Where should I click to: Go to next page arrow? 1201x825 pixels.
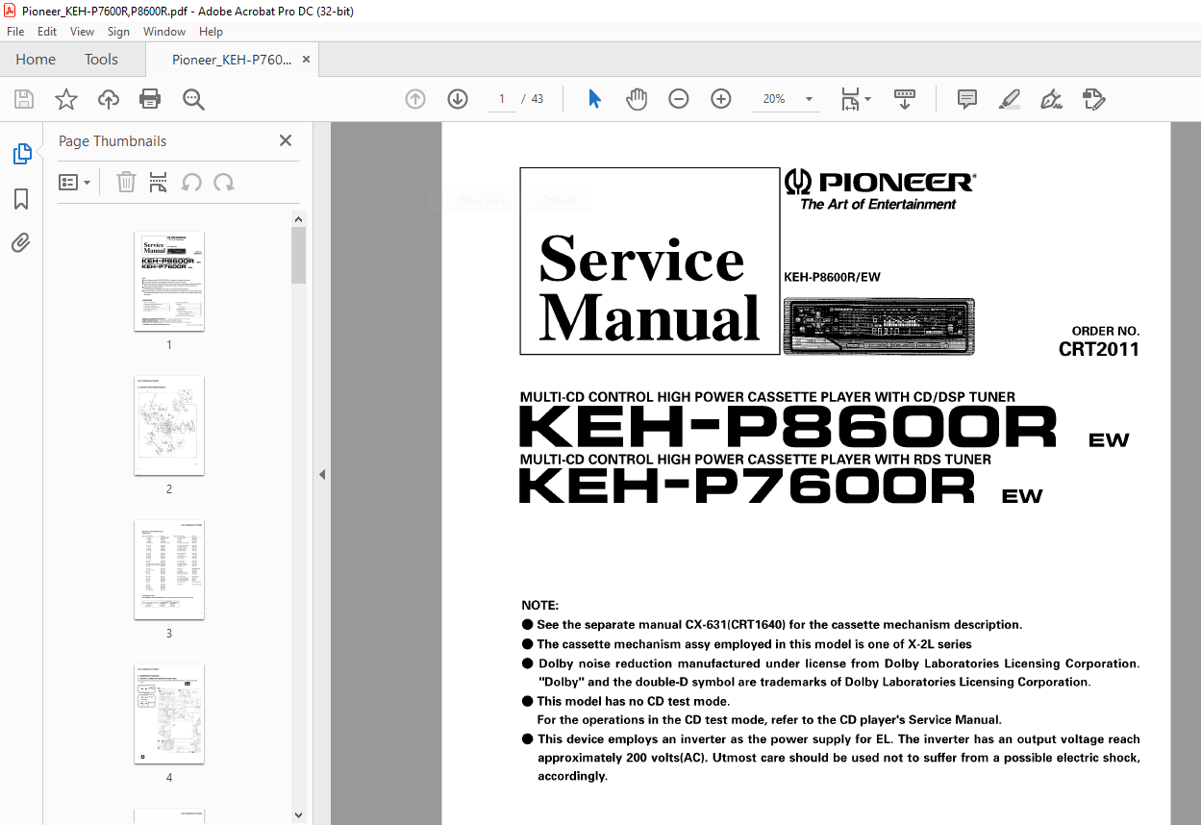click(458, 99)
